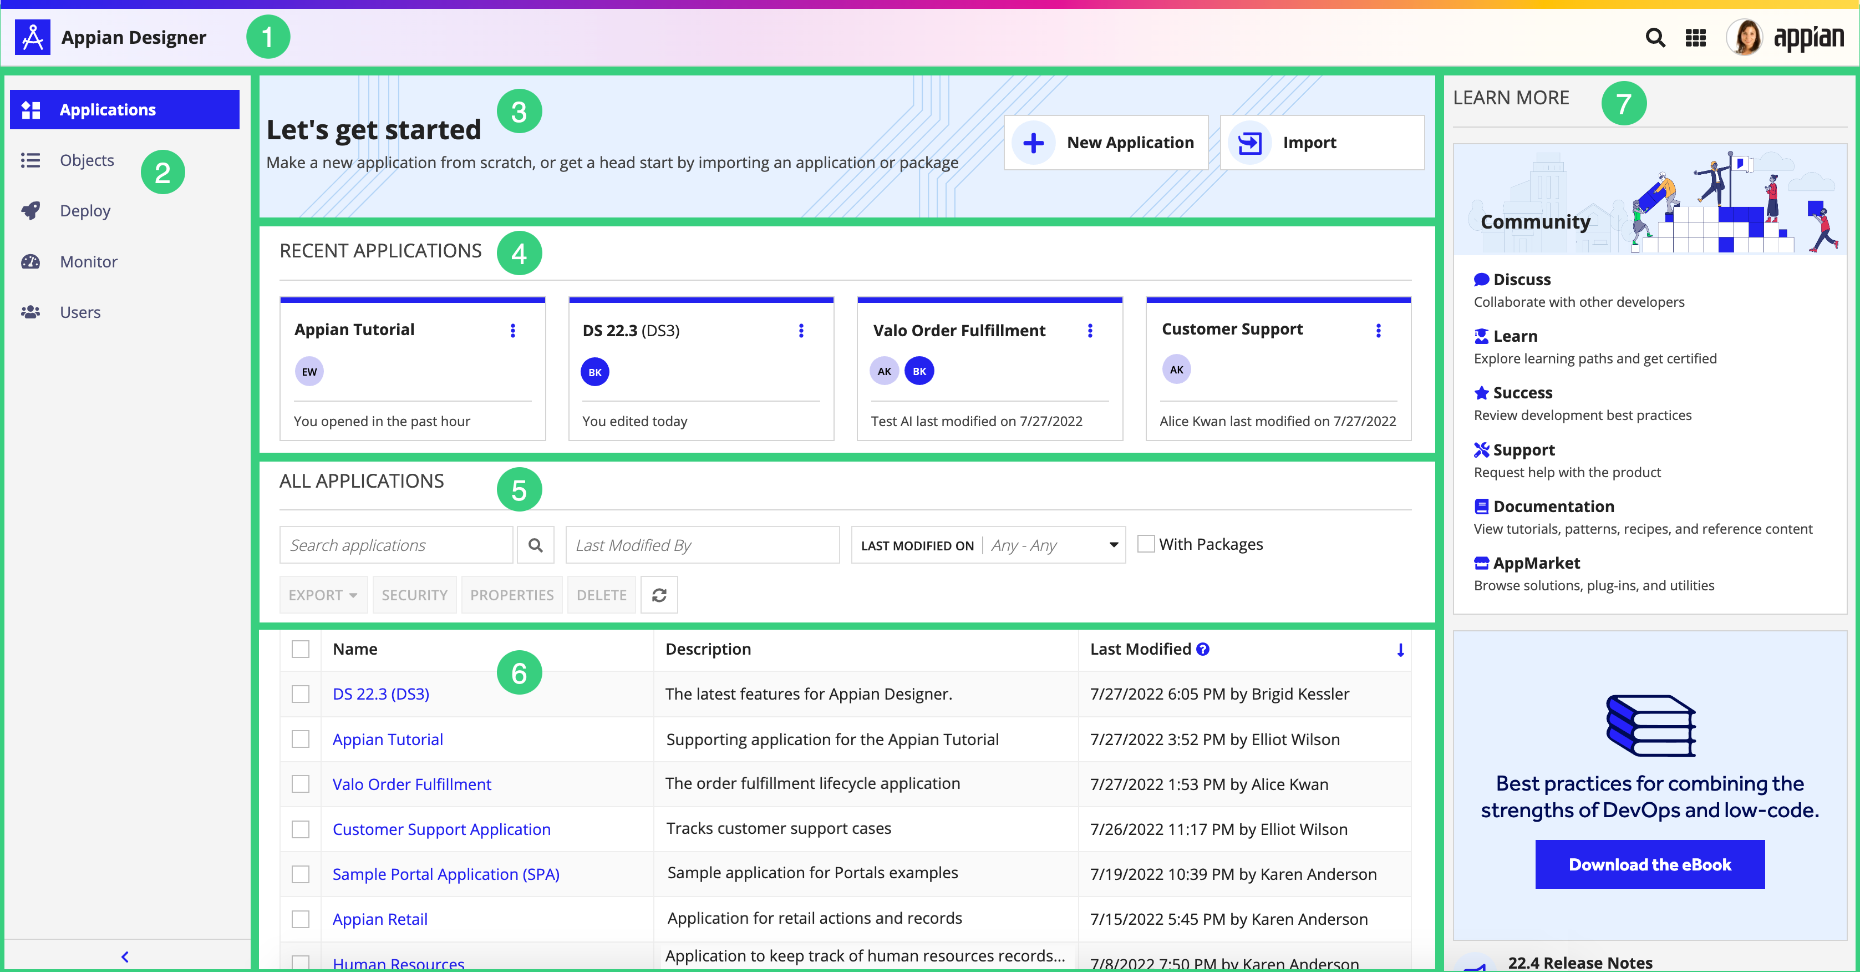Screen dimensions: 1860x972
Task: Open the Appian Retail link
Action: (x=380, y=919)
